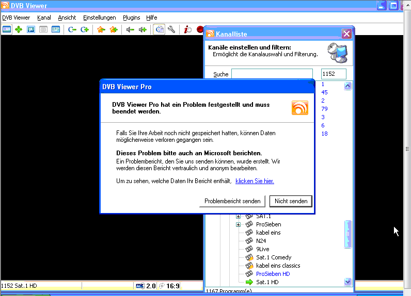Click favorite plus star icon
411x296 pixels.
[x=114, y=29]
